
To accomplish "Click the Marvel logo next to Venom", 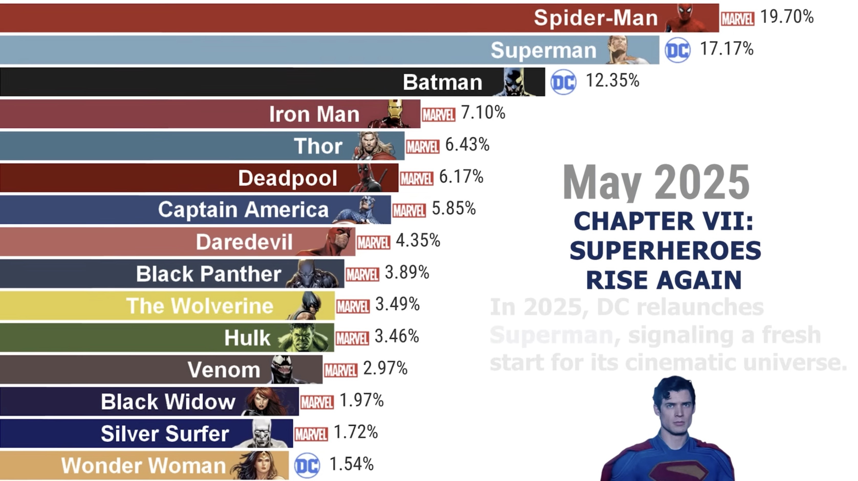I will point(340,370).
